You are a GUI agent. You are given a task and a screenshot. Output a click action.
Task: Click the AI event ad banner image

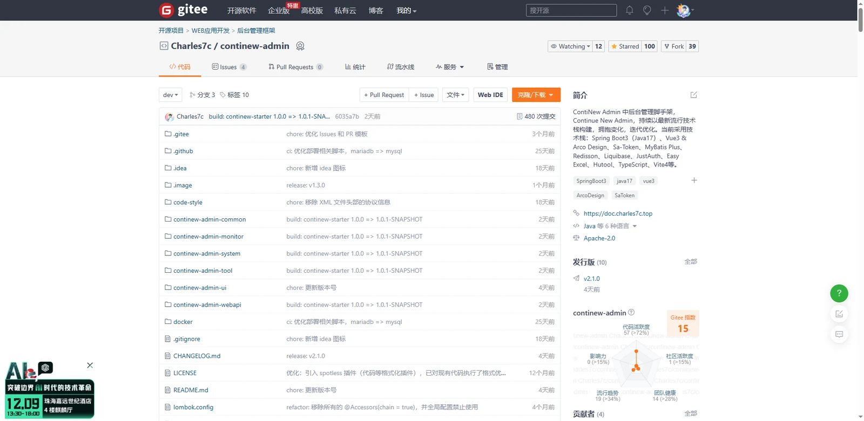49,391
